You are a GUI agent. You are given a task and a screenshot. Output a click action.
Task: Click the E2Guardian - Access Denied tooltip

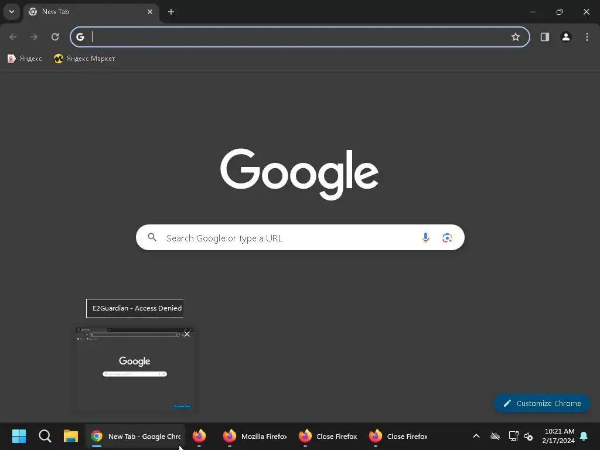pos(135,308)
